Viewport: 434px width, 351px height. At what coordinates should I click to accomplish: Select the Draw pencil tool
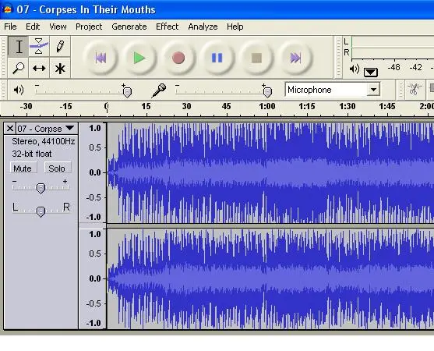pos(60,46)
